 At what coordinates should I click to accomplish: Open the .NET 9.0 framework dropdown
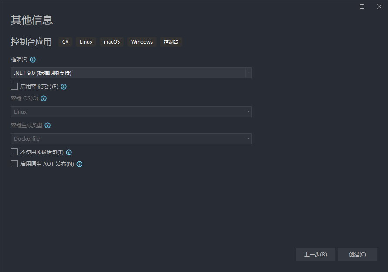tap(131, 73)
